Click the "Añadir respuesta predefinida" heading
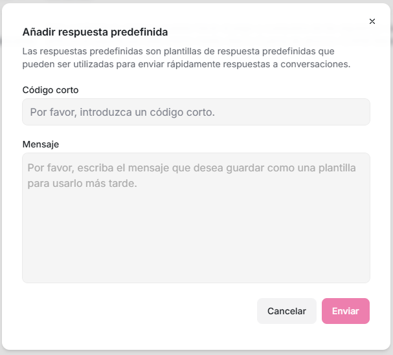393x355 pixels. point(95,32)
